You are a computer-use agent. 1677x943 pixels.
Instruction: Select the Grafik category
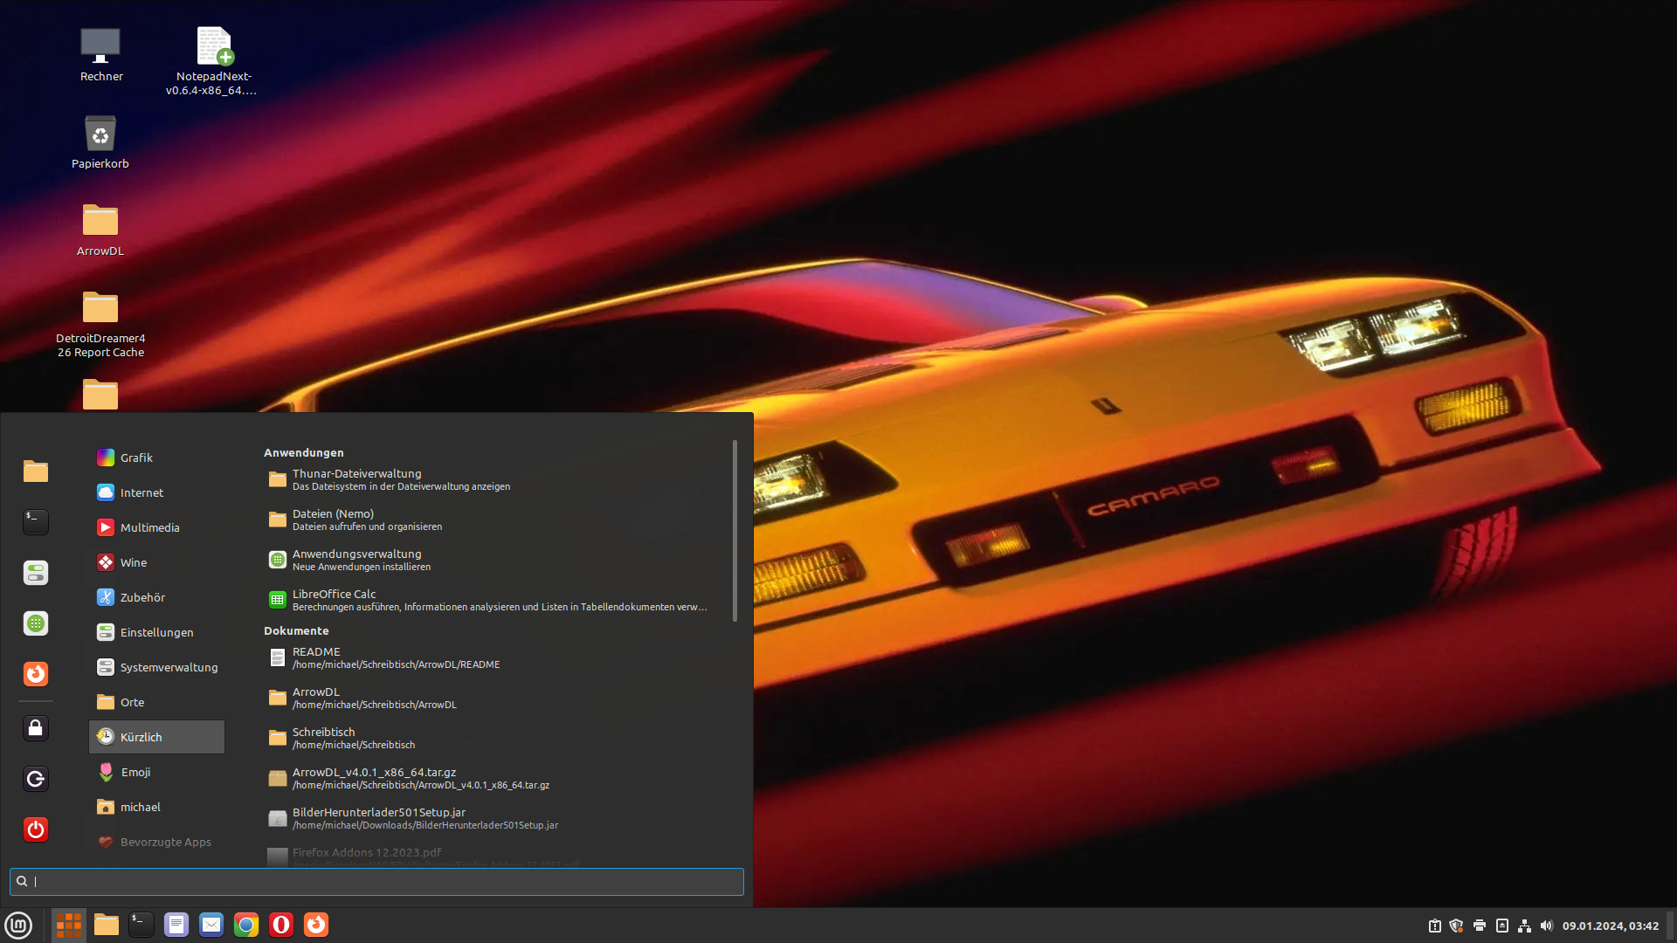pyautogui.click(x=136, y=458)
